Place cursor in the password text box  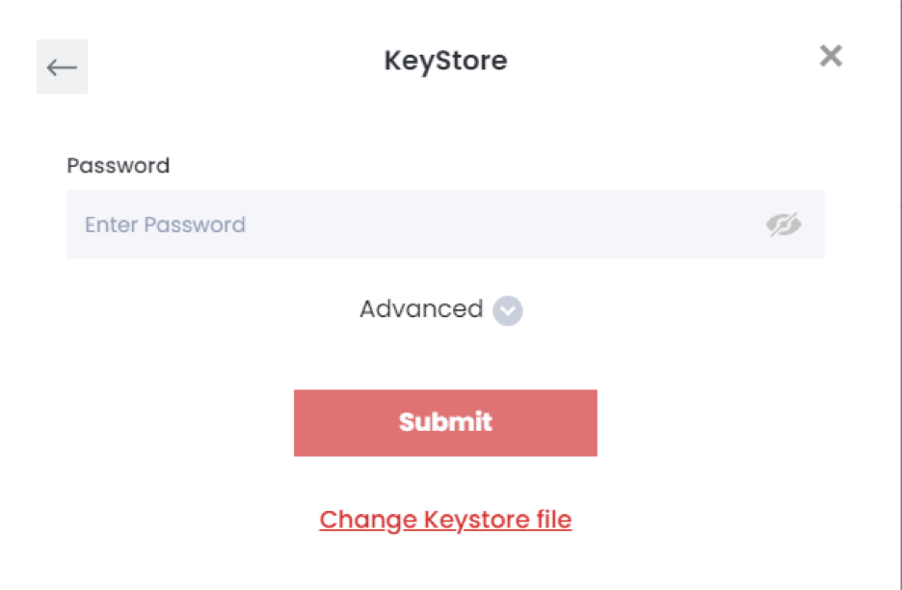445,225
